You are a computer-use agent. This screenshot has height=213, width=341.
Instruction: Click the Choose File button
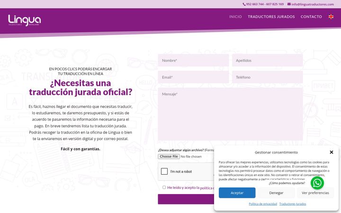169,157
